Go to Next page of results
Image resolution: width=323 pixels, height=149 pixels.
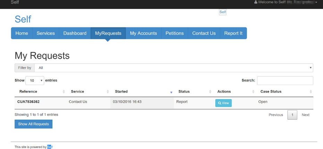(306, 115)
